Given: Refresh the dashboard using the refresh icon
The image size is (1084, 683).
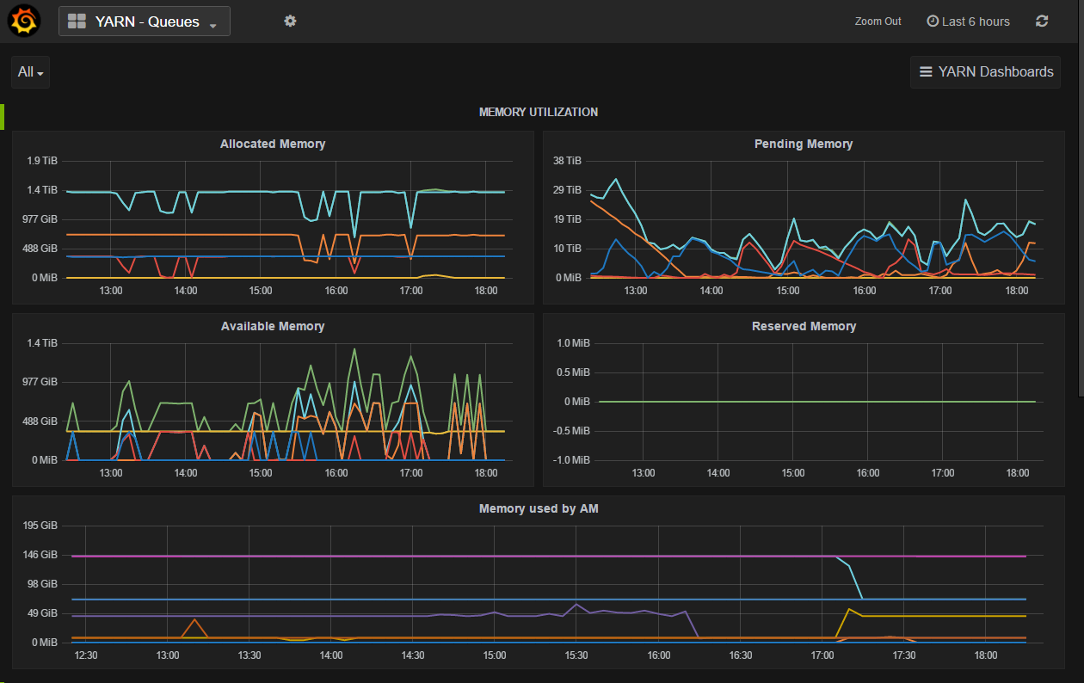Looking at the screenshot, I should 1041,21.
